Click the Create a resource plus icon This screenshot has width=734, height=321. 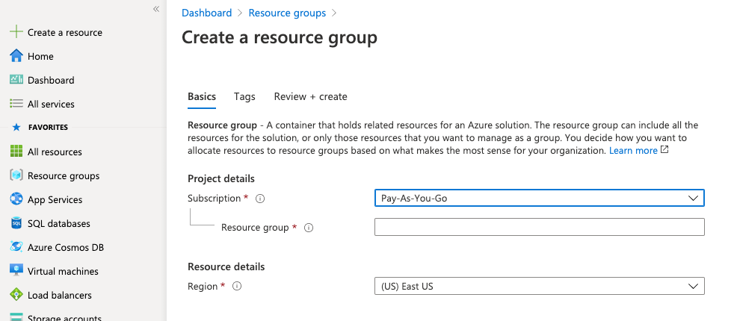16,32
